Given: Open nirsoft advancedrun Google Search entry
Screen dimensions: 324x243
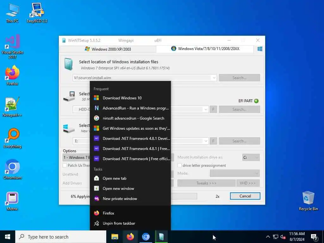Looking at the screenshot, I should tap(130, 118).
